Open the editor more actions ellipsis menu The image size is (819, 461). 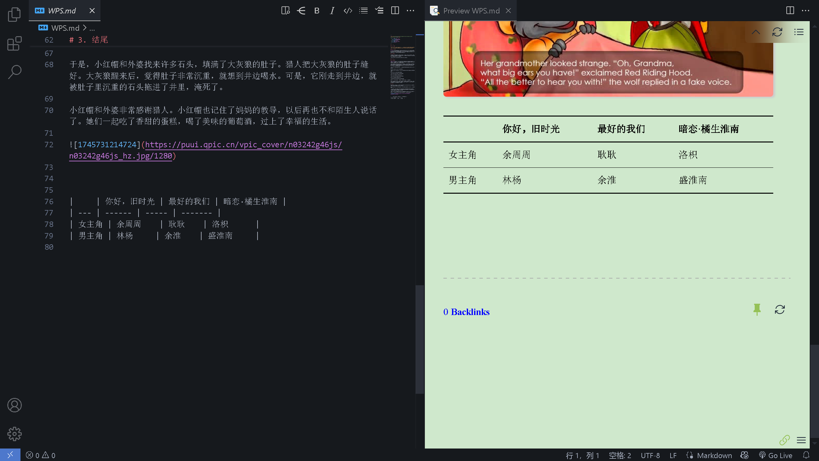[x=410, y=10]
